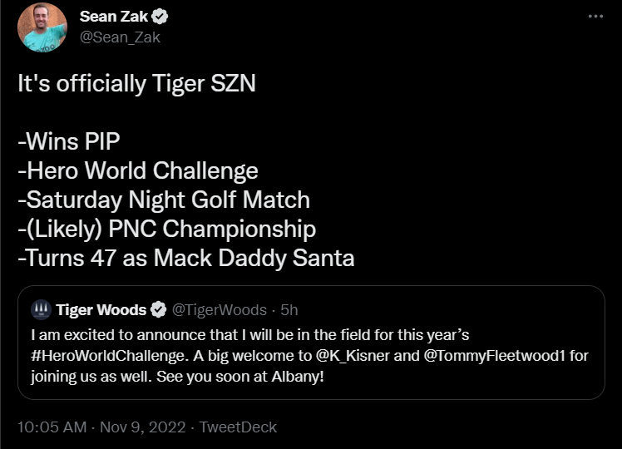Click the 10:05 AM tweet timestamp
Image resolution: width=622 pixels, height=449 pixels.
52,427
